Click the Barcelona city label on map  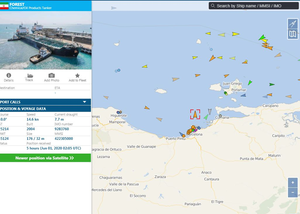click(x=194, y=135)
